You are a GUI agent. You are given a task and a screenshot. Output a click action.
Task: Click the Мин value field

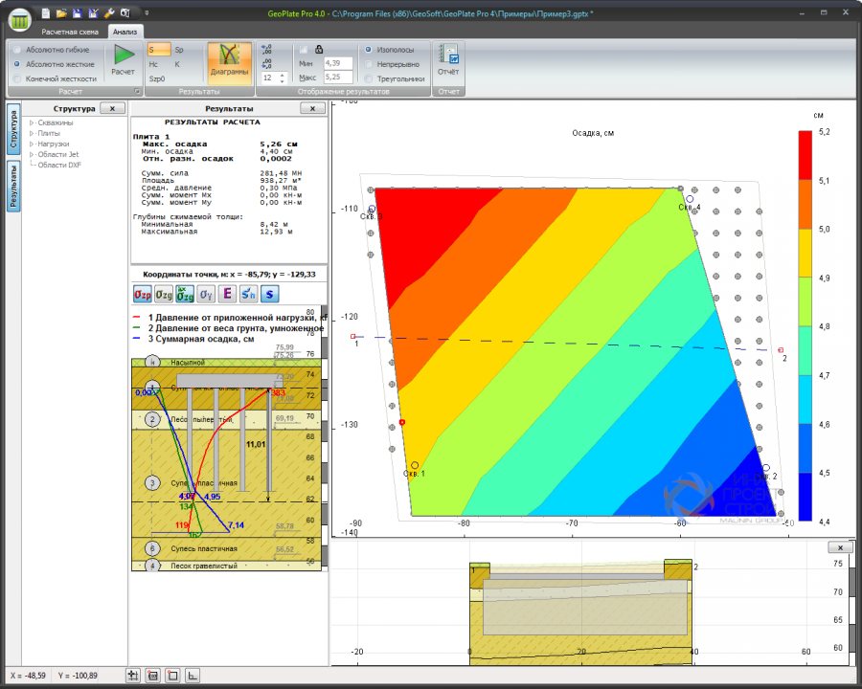click(x=338, y=64)
